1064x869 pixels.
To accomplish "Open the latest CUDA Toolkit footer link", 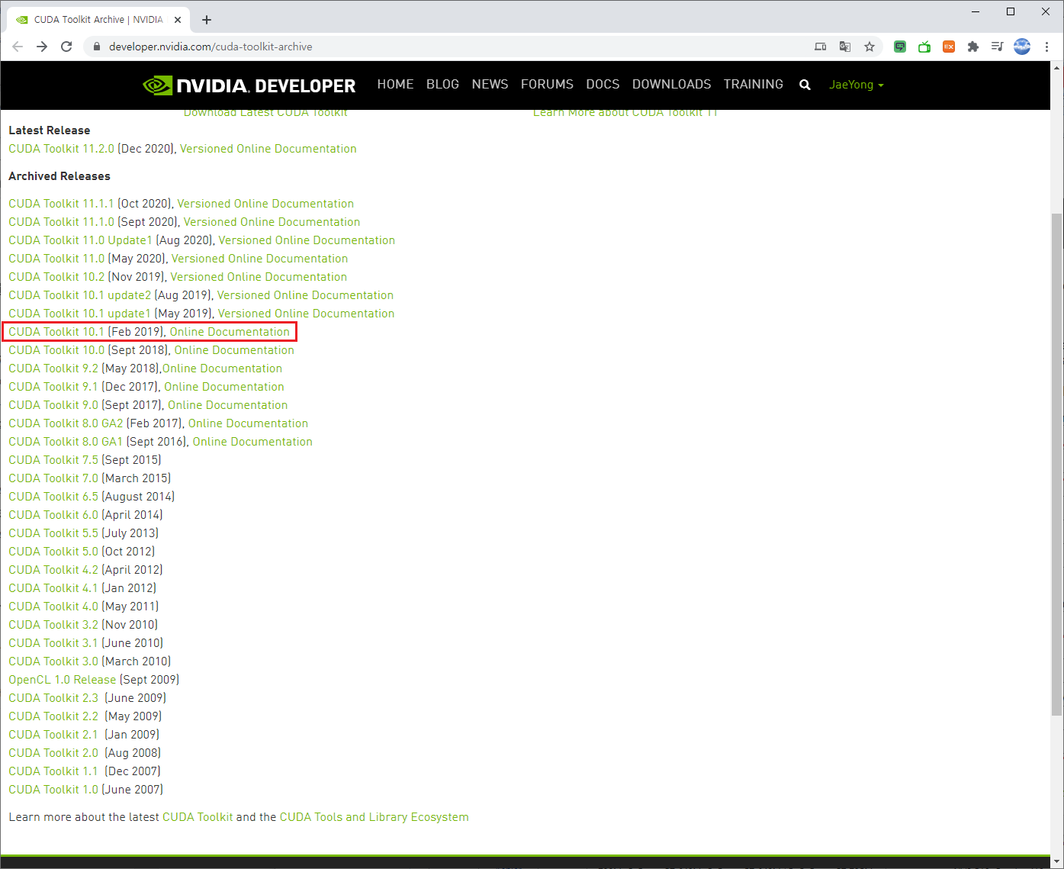I will point(198,817).
